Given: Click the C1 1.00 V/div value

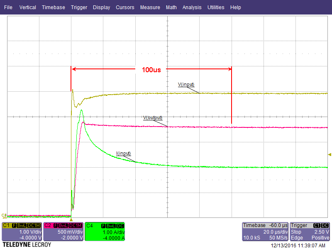Looking at the screenshot, I should [30, 232].
